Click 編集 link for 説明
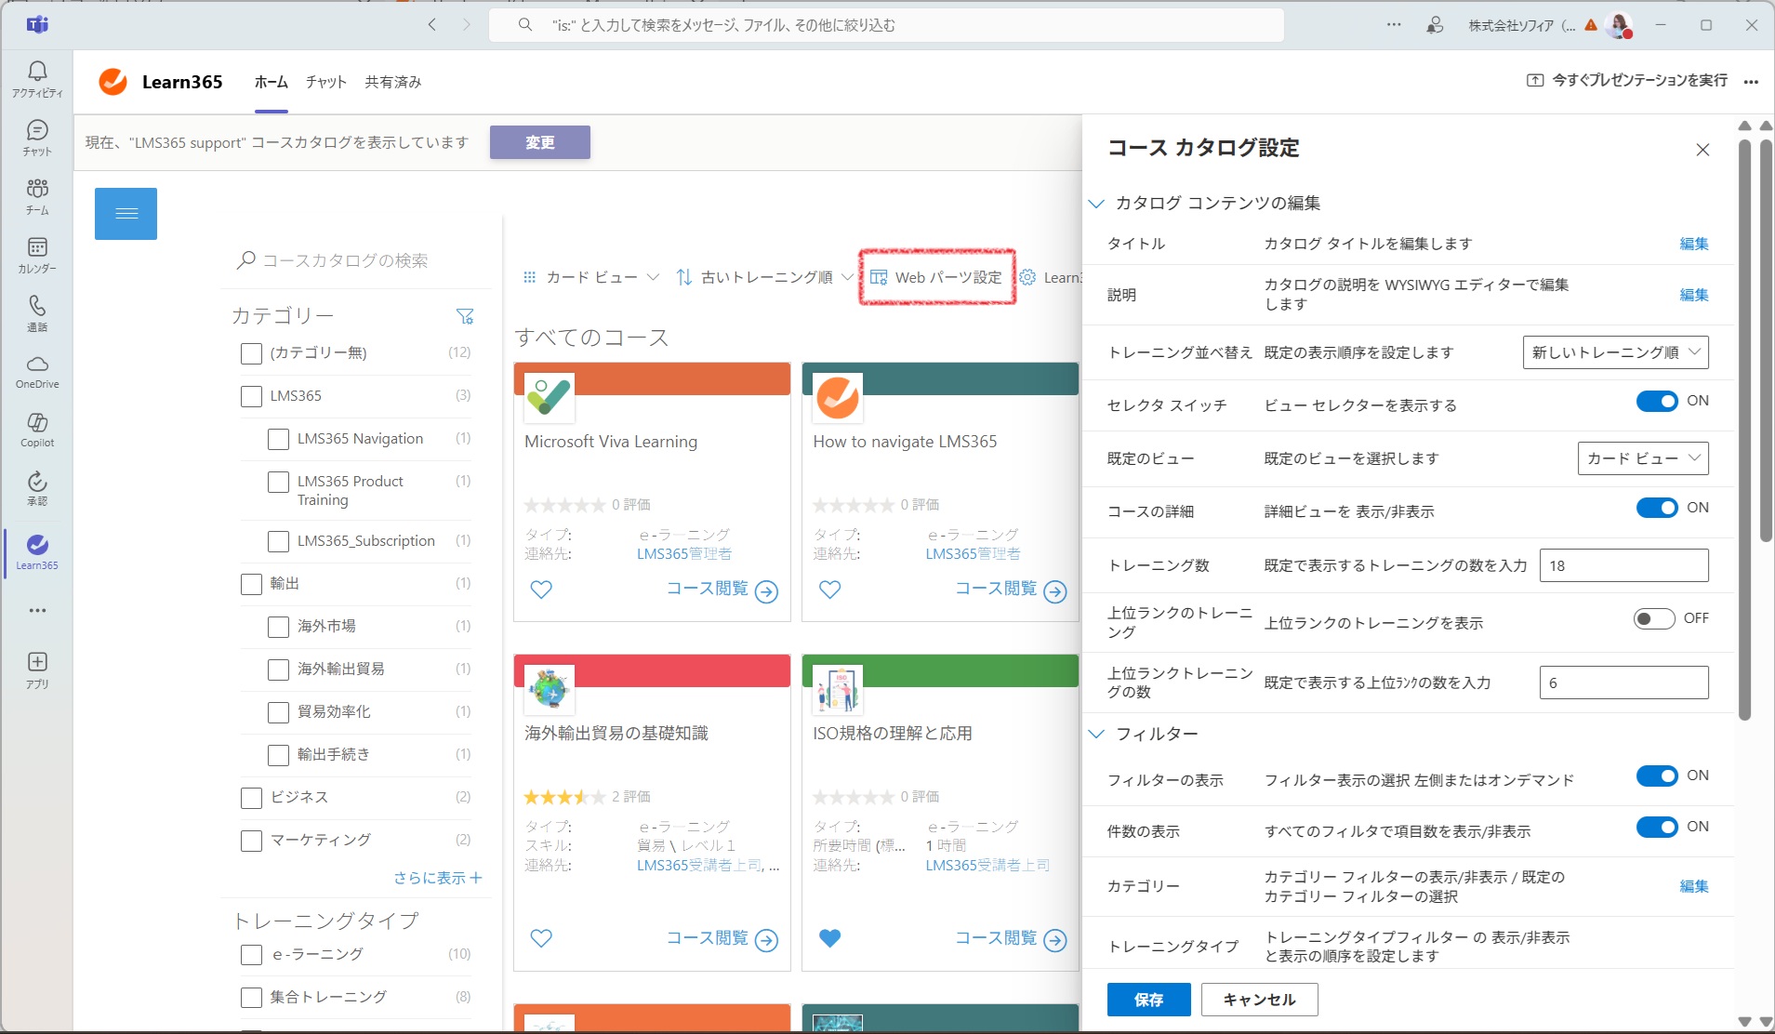 [1694, 295]
